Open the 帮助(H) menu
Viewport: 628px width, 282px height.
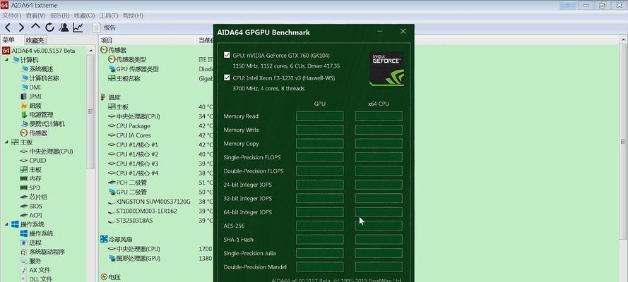click(x=133, y=16)
